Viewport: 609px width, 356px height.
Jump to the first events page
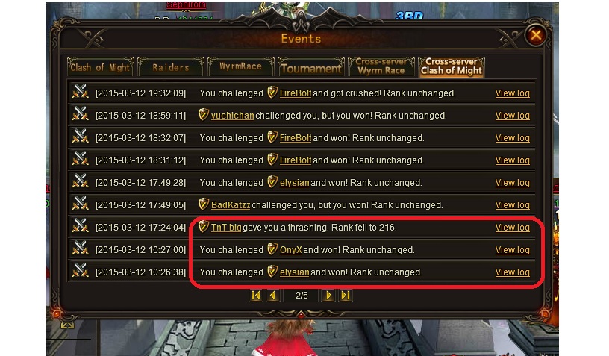256,296
